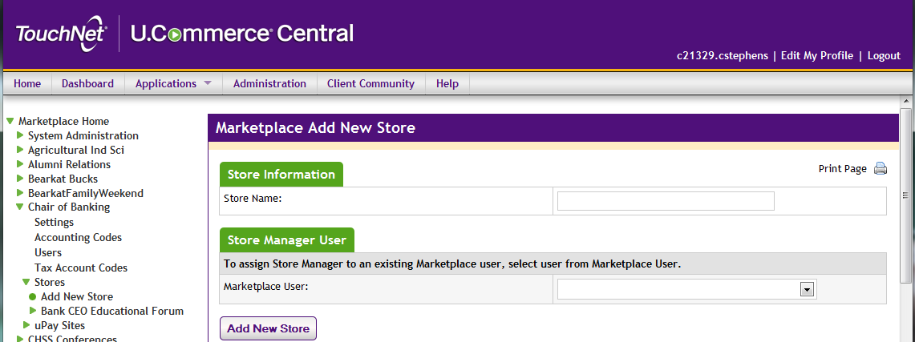Click the Store Name: label
This screenshot has height=342, width=915.
pos(253,198)
